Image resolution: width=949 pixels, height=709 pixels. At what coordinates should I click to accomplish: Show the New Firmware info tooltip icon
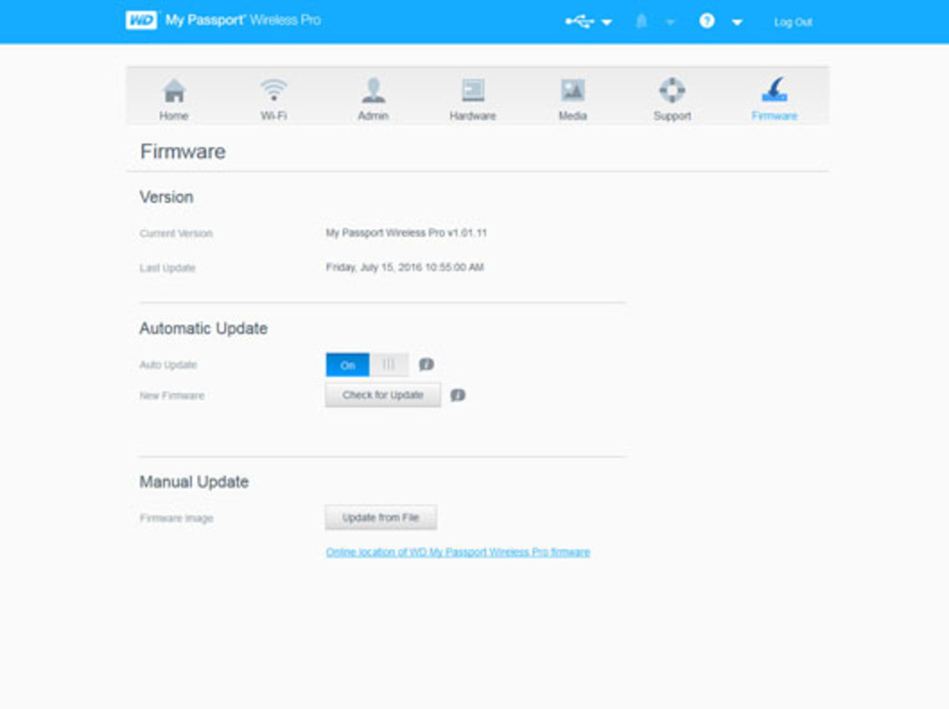click(x=458, y=396)
